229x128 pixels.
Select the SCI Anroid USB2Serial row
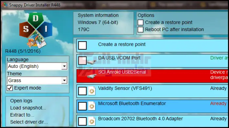(152, 76)
